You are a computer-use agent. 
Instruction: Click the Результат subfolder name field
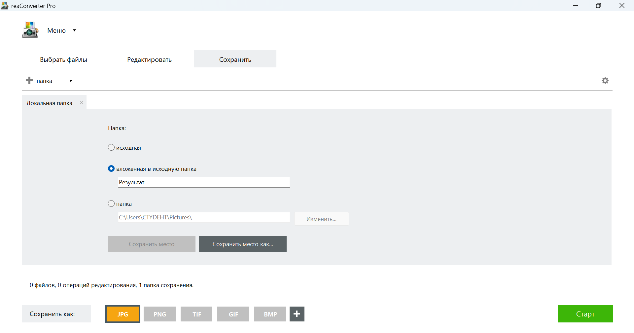pos(204,182)
